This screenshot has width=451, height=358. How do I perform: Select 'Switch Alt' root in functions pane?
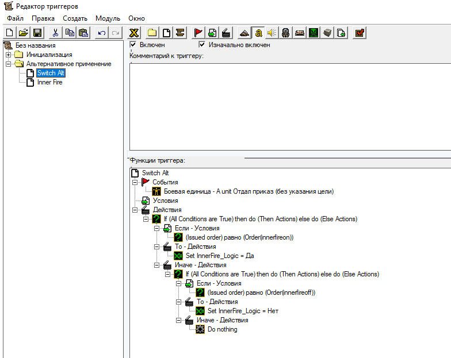(x=155, y=173)
